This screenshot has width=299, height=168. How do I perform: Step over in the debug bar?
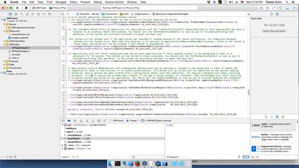81,120
